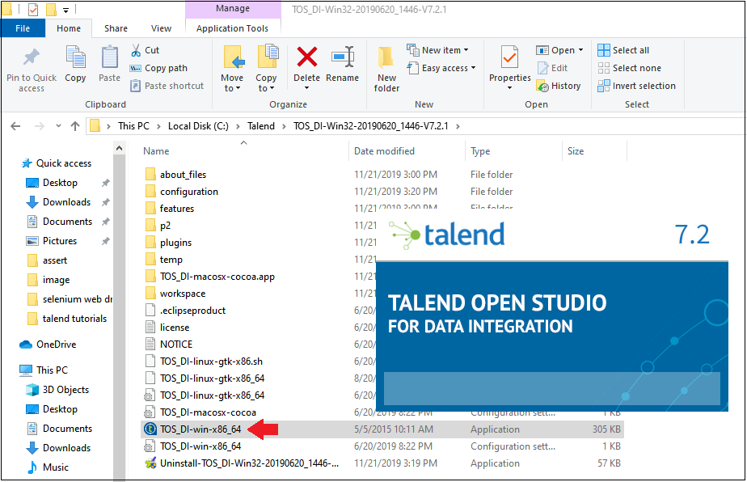This screenshot has width=747, height=482.
Task: Click the Talend breadcrumb segment
Action: (x=261, y=126)
